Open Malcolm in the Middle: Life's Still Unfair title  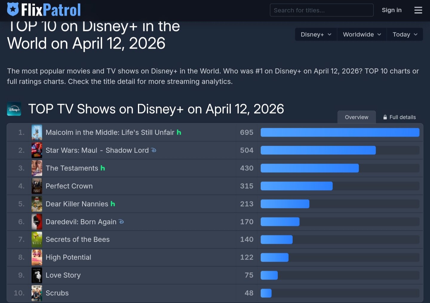[x=110, y=132]
